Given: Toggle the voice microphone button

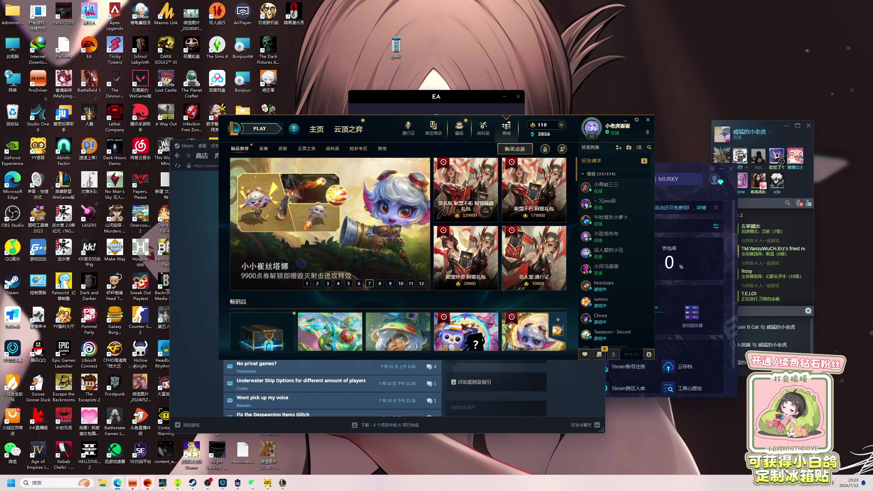Looking at the screenshot, I should 613,354.
